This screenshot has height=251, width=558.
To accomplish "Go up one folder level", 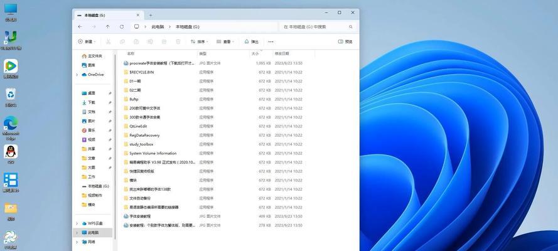I will [107, 26].
